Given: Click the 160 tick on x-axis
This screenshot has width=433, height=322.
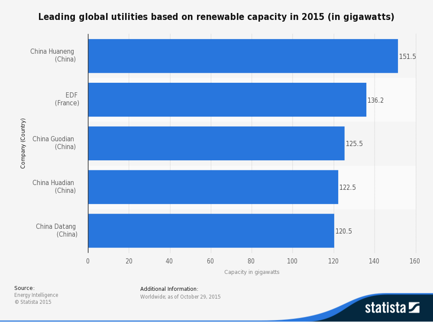Looking at the screenshot, I should (415, 261).
